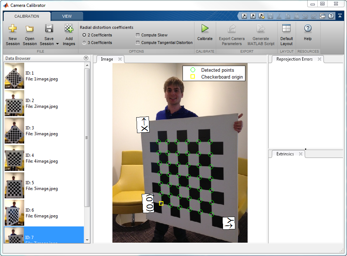This screenshot has width=347, height=256.
Task: Select 3 Coefficients radial distortion
Action: point(84,43)
